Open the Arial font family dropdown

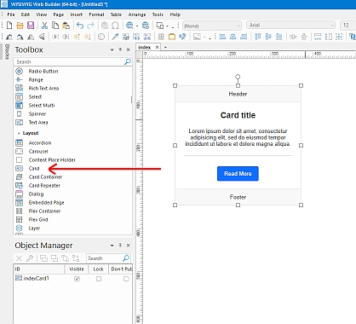coord(291,26)
